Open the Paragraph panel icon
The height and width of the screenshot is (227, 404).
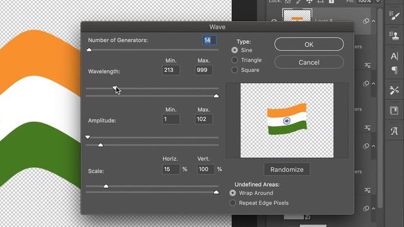[x=395, y=70]
